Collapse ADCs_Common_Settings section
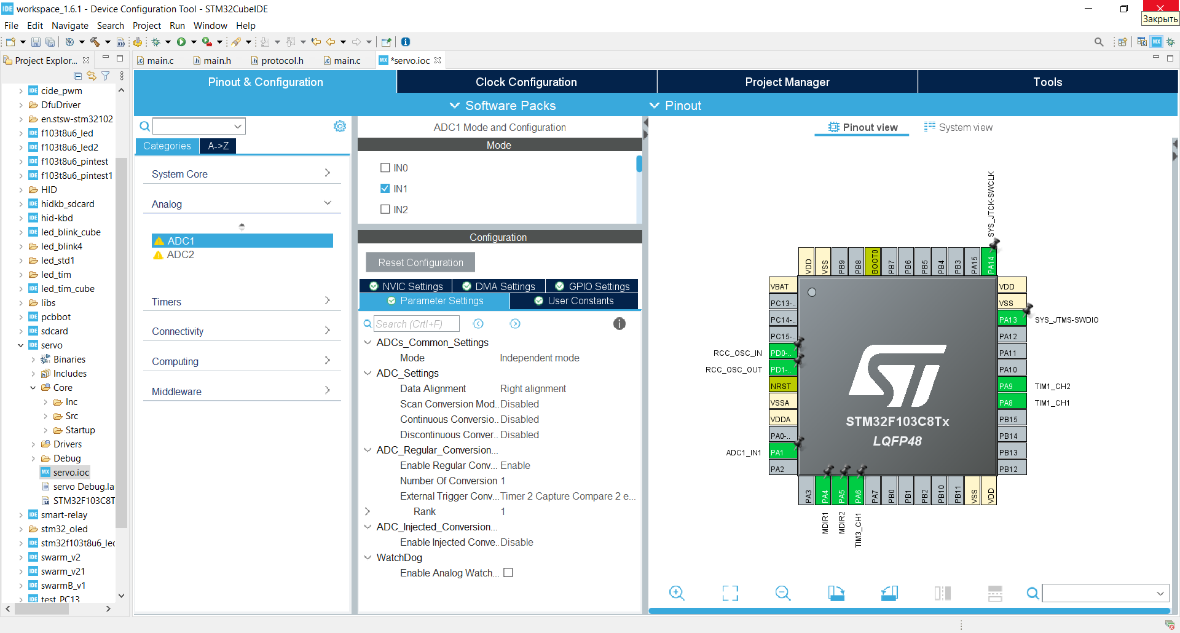 pos(368,342)
